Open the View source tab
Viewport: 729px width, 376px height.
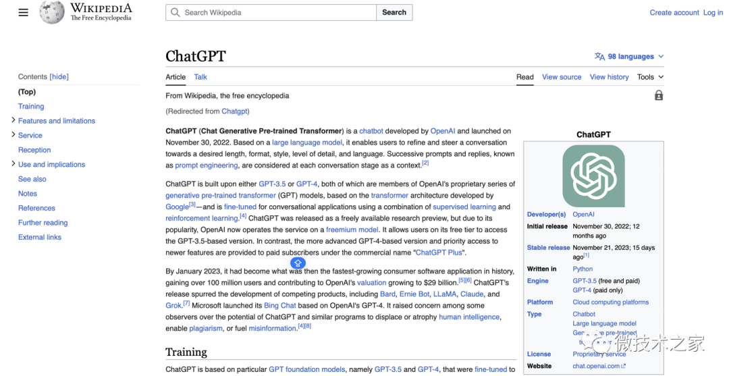[562, 77]
